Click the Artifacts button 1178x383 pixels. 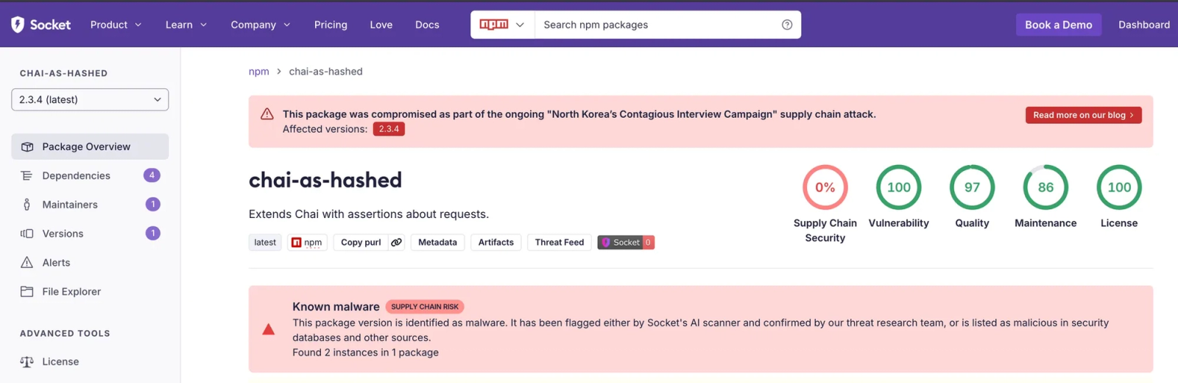click(496, 242)
